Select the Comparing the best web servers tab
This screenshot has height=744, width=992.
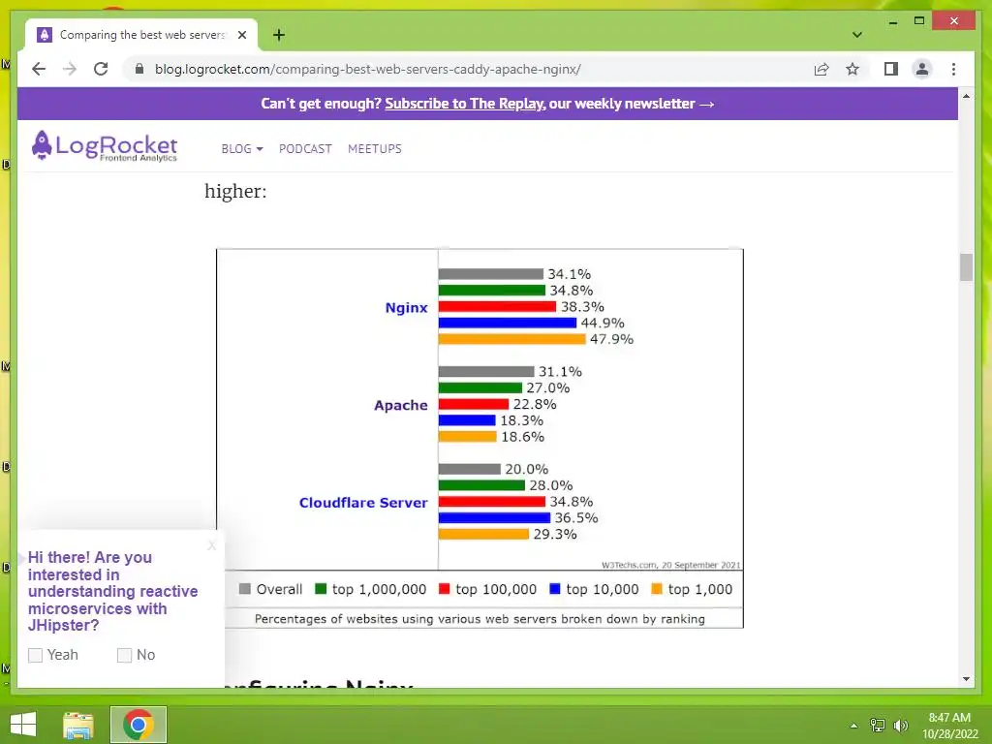[141, 35]
